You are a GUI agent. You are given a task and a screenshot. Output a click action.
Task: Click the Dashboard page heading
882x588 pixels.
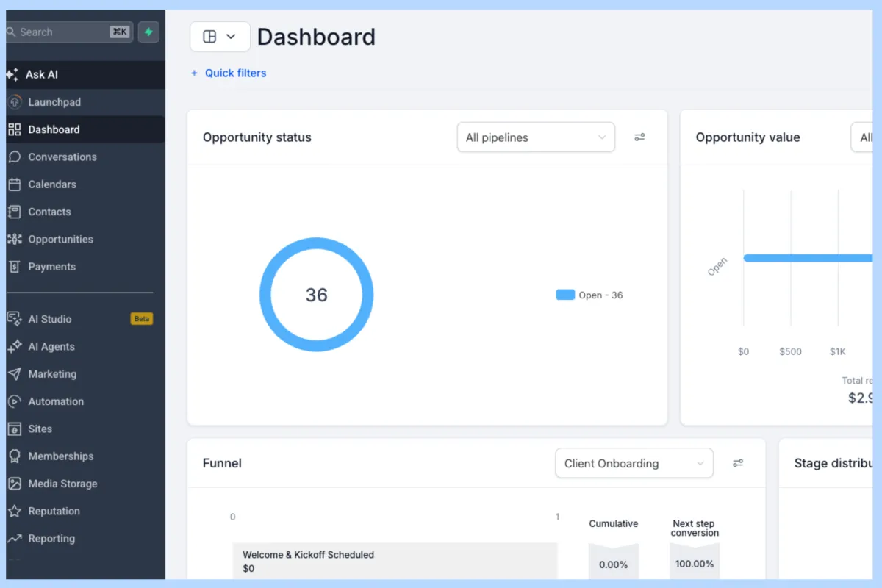point(316,37)
